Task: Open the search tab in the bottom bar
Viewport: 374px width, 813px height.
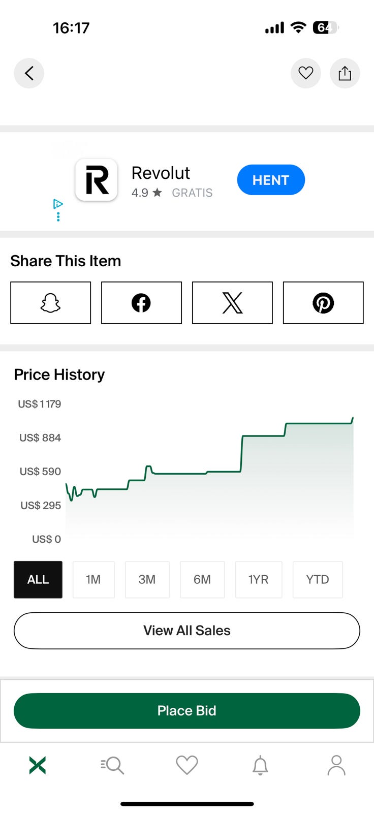Action: point(112,765)
